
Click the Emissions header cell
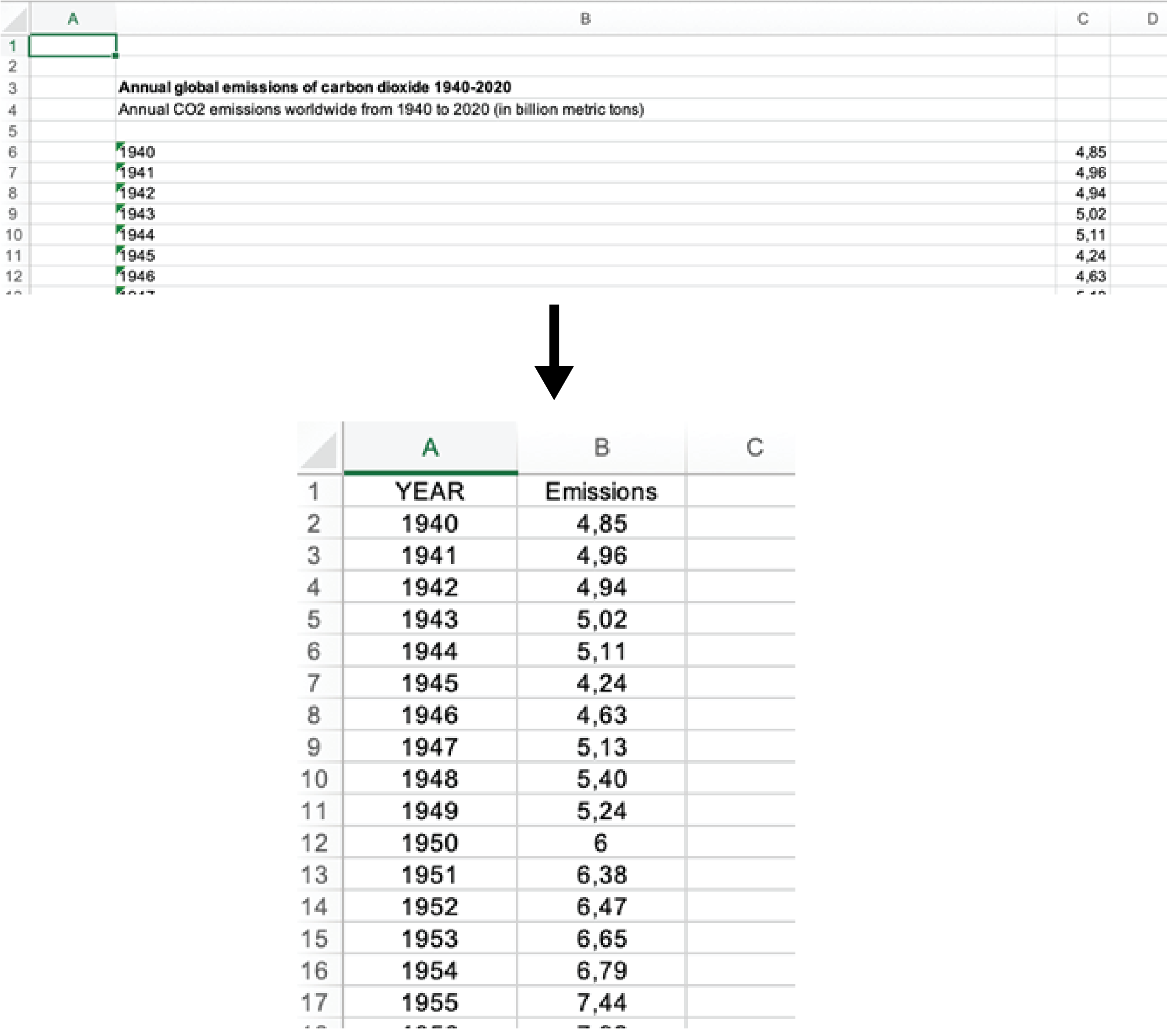601,492
